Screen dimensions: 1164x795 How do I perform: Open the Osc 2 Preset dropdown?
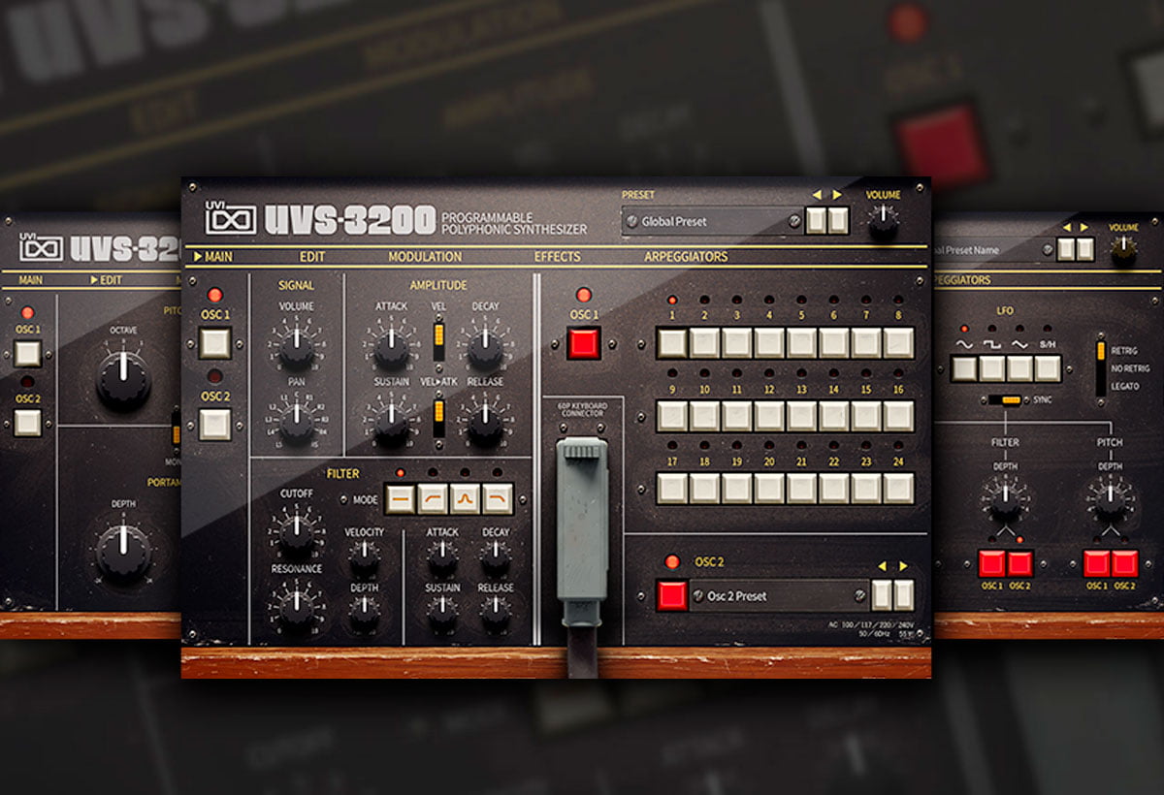(x=779, y=595)
